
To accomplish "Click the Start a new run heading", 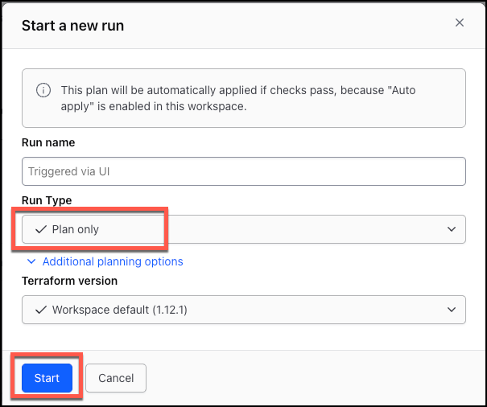I will click(72, 26).
